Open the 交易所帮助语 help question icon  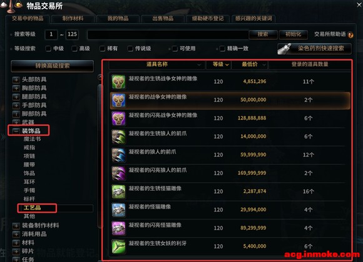[x=350, y=35]
